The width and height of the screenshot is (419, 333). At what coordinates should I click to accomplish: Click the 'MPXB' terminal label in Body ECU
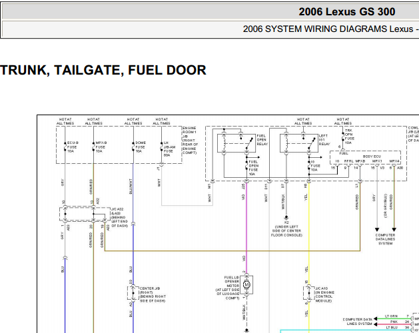pyautogui.click(x=360, y=161)
